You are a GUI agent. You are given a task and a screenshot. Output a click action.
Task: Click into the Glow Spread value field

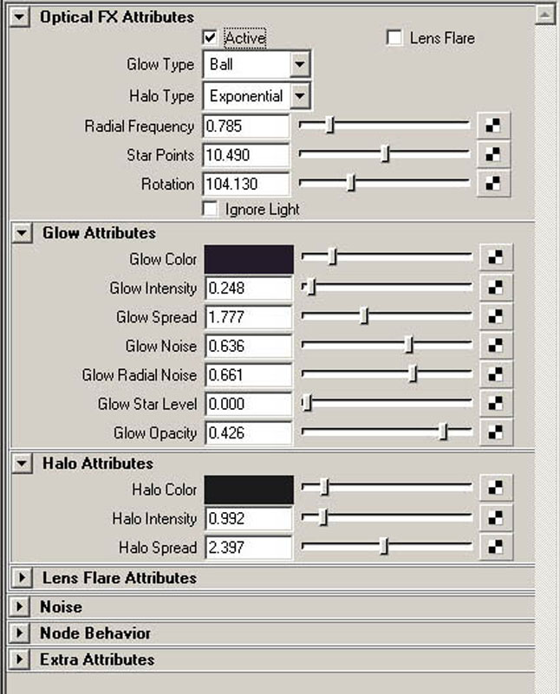pyautogui.click(x=249, y=317)
